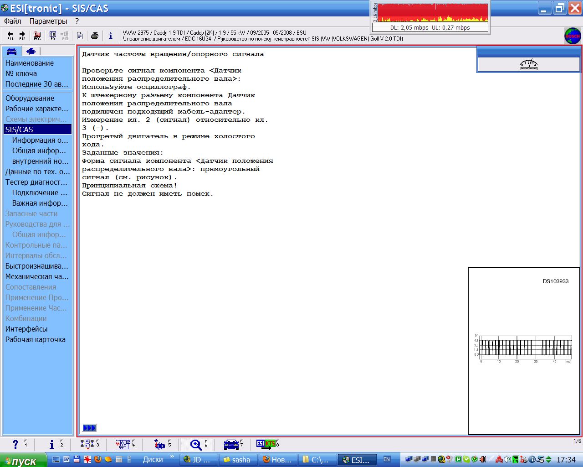Switch to the engine component tab
The width and height of the screenshot is (583, 467).
point(31,51)
